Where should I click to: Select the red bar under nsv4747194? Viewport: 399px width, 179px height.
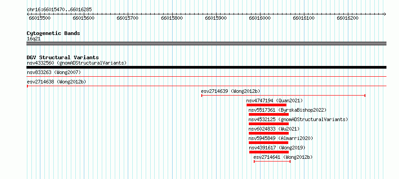(x=266, y=105)
